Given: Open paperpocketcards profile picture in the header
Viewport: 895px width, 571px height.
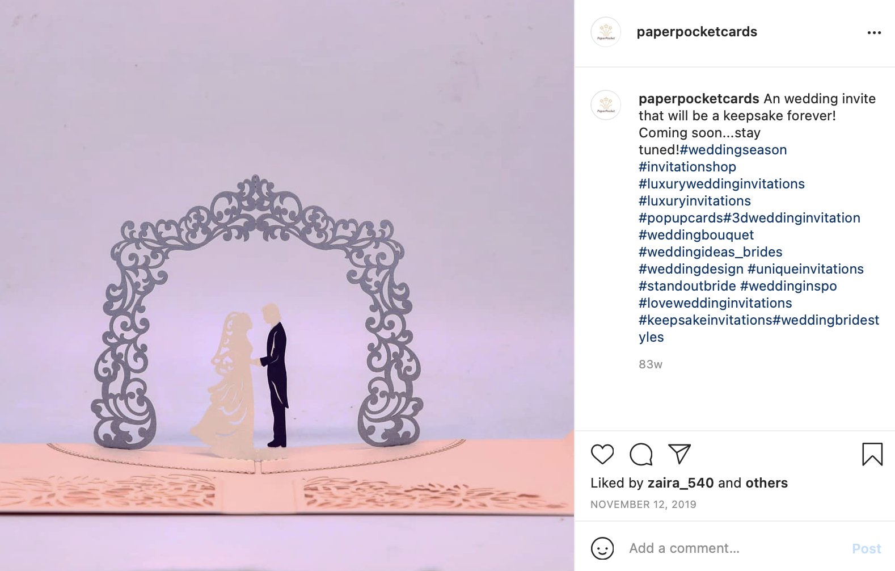Looking at the screenshot, I should (x=606, y=32).
